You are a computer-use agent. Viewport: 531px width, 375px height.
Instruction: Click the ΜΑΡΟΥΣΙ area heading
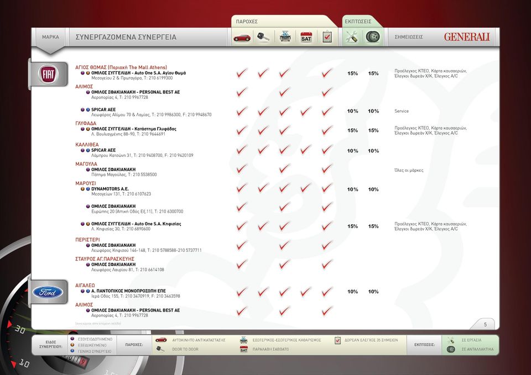(85, 183)
